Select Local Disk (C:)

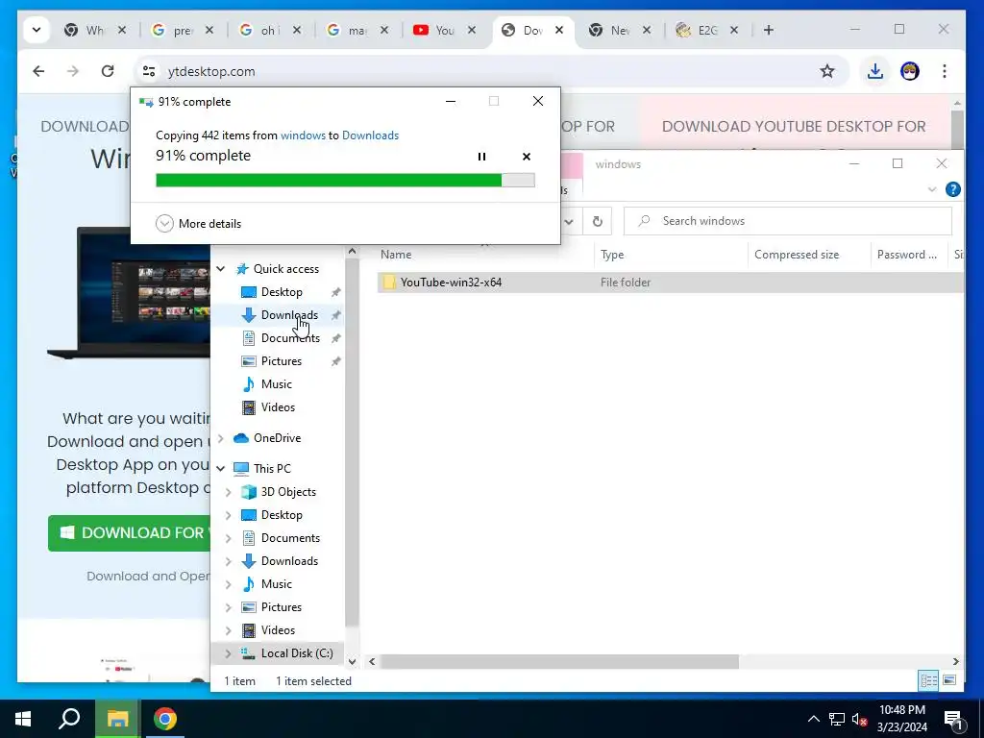297,653
